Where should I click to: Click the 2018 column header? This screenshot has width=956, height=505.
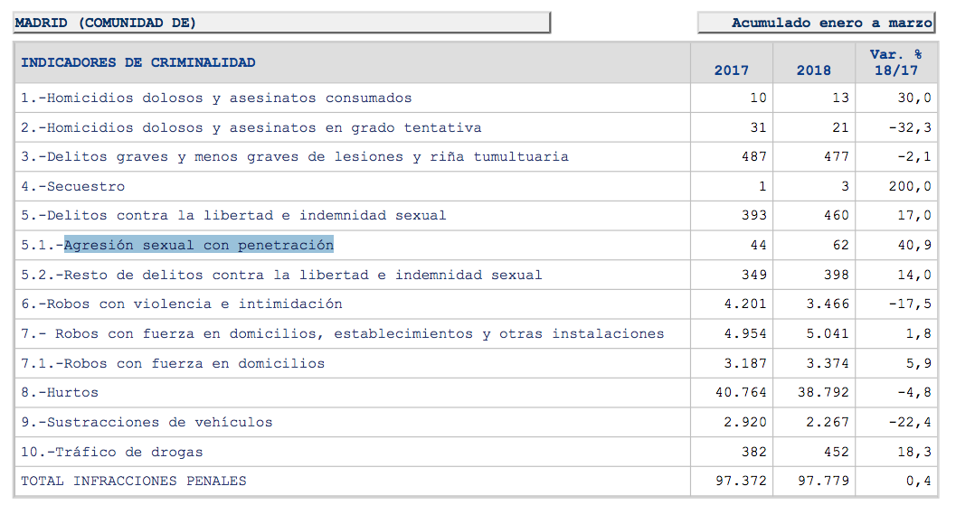(813, 70)
